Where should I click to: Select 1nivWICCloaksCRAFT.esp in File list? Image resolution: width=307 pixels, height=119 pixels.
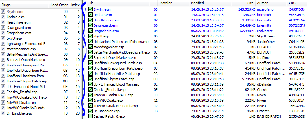pos(113,95)
